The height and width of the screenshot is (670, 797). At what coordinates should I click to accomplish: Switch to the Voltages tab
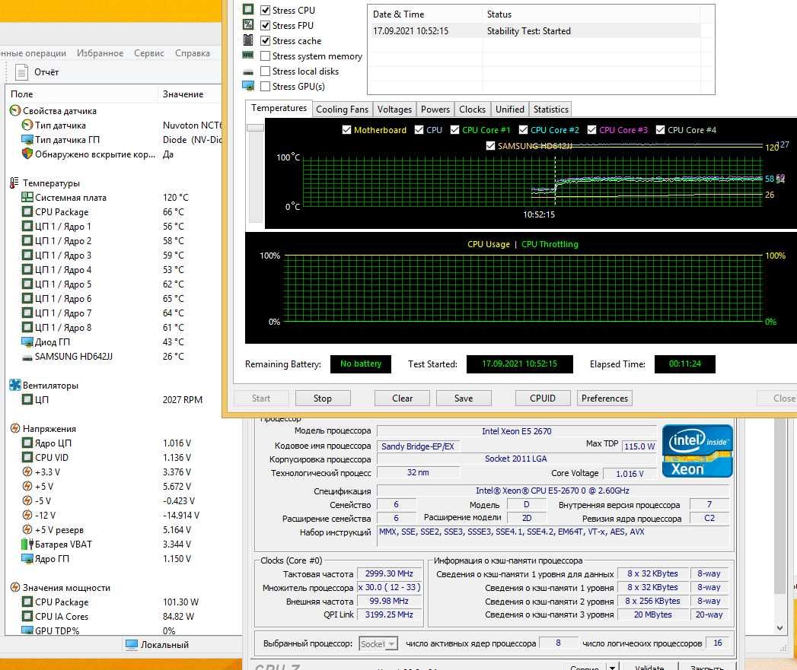394,109
